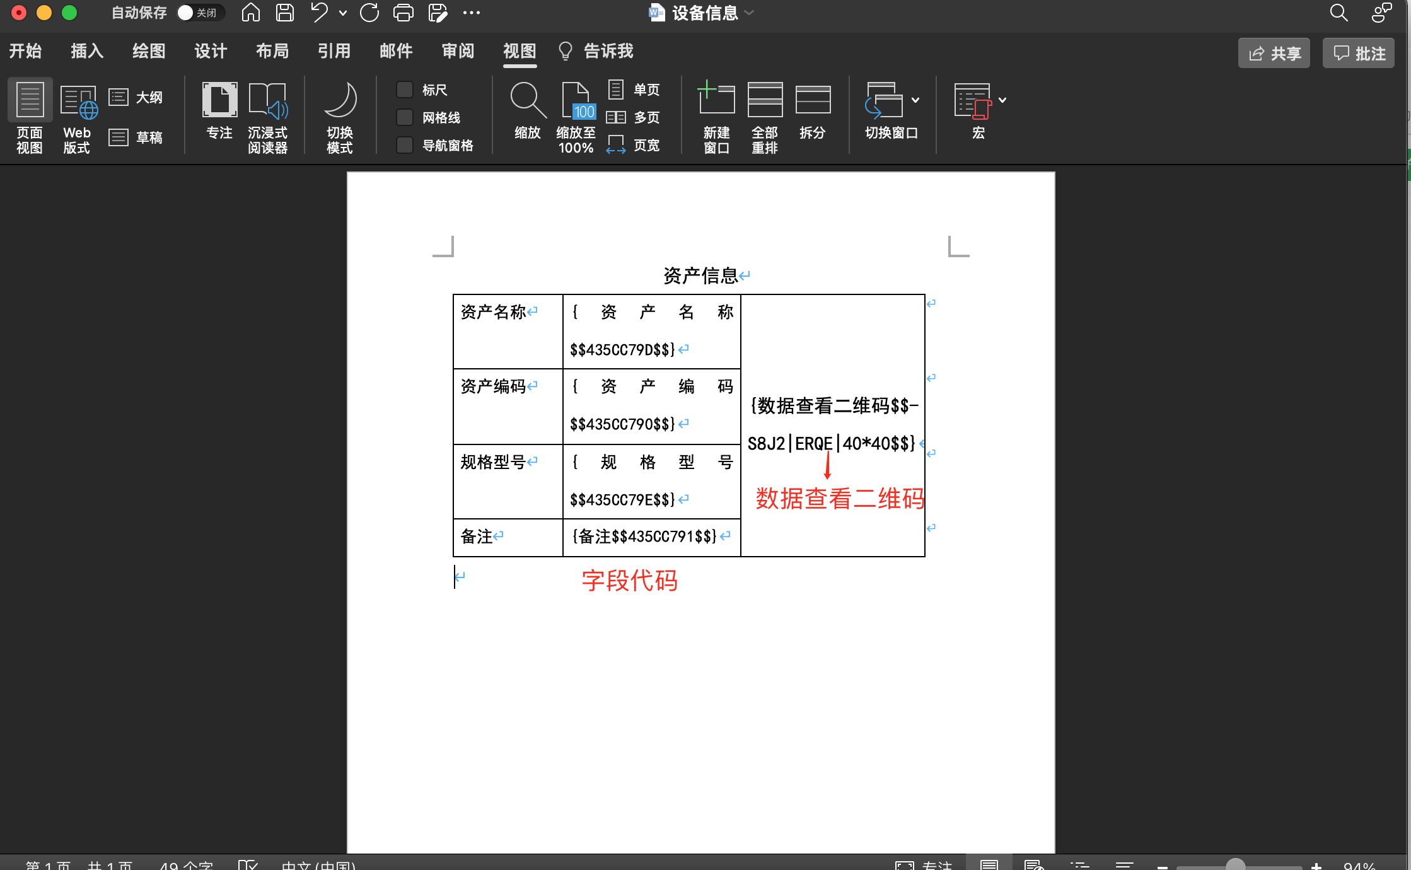Zoom to 100% (缩放至100%)
The height and width of the screenshot is (870, 1411).
coord(576,117)
